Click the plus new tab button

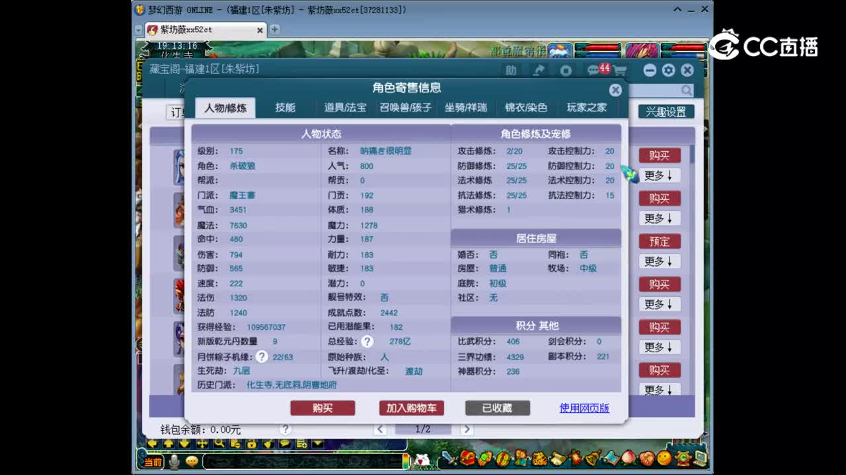[x=274, y=30]
